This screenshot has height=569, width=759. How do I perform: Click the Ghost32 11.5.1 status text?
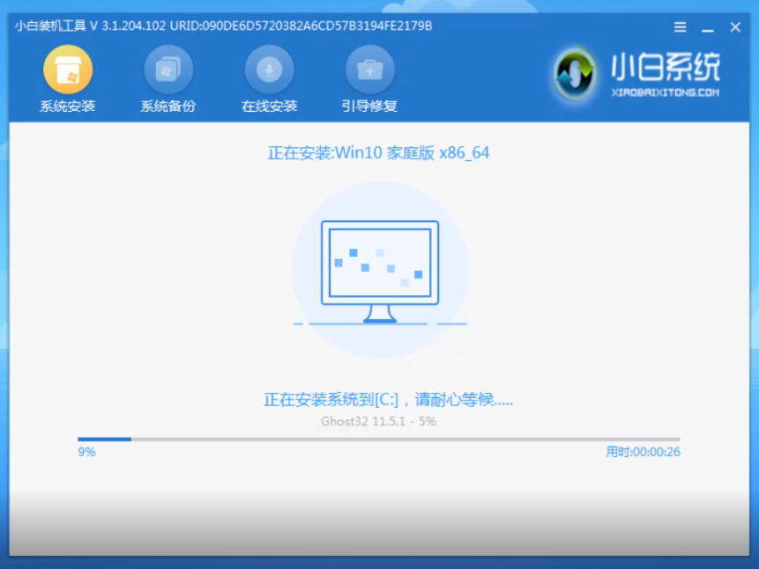(379, 421)
